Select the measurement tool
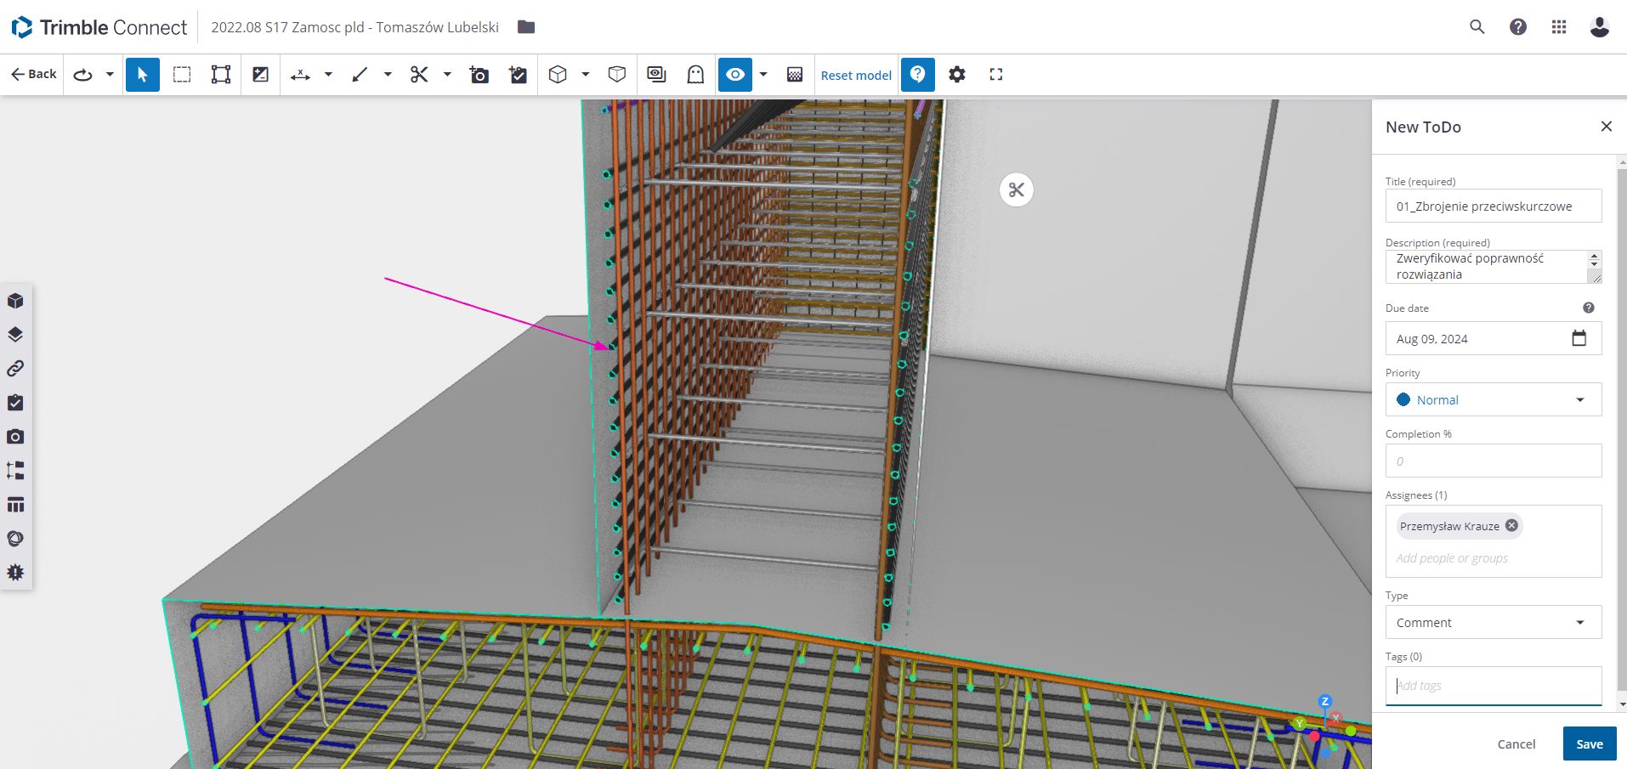This screenshot has width=1627, height=769. click(300, 75)
